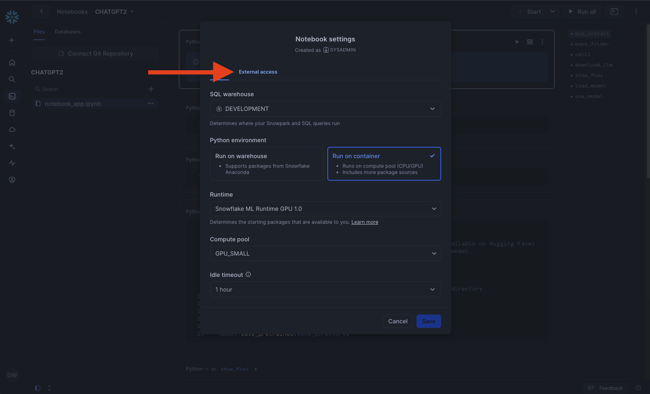This screenshot has height=394, width=650.
Task: Open the Monitoring activity icon in sidebar
Action: (12, 163)
